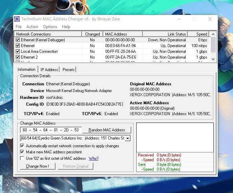Click MAC address 00-FF-2A-EA-75-E6 cell
Image resolution: width=233 pixels, height=193 pixels.
click(x=120, y=57)
